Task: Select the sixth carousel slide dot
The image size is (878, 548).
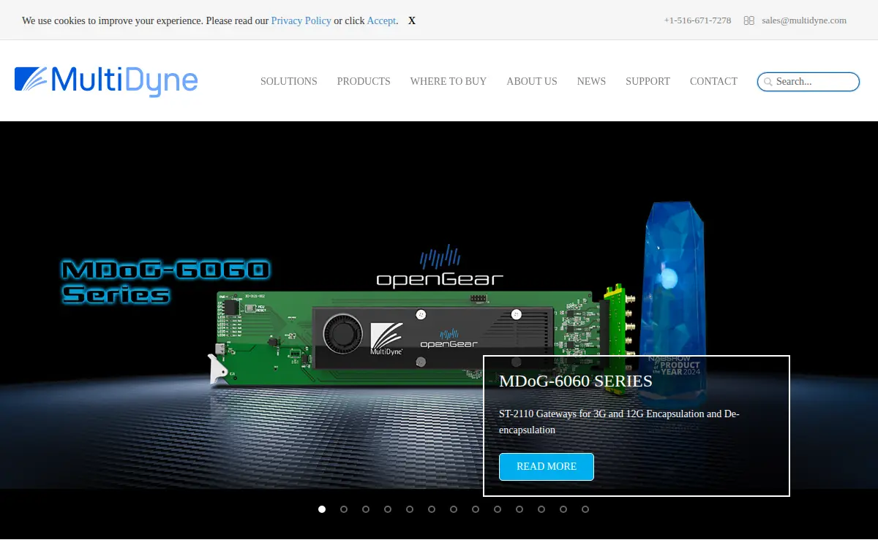Action: 432,509
